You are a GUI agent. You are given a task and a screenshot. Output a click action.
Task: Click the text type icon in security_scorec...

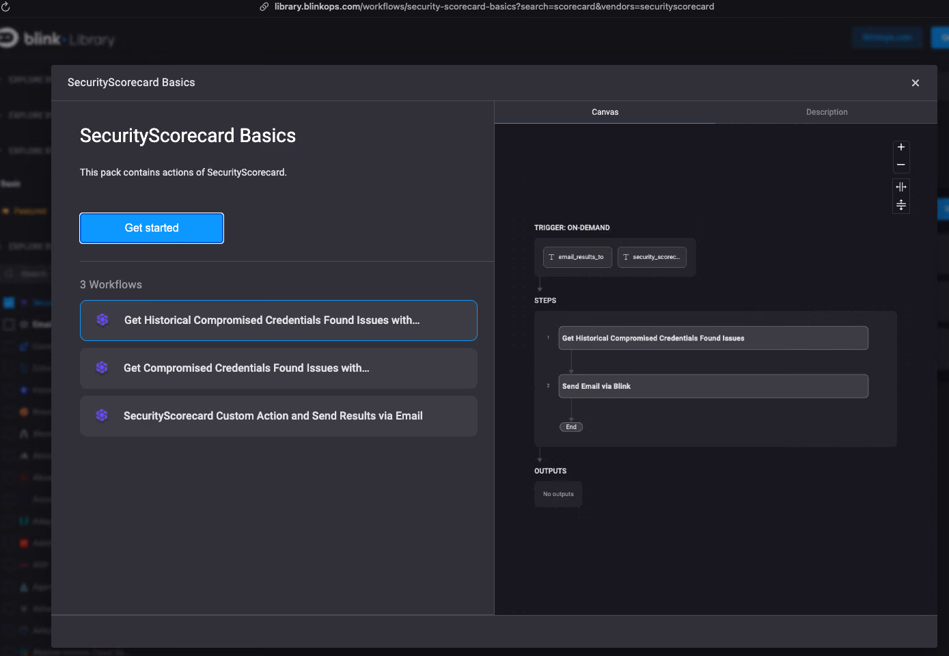pos(626,257)
